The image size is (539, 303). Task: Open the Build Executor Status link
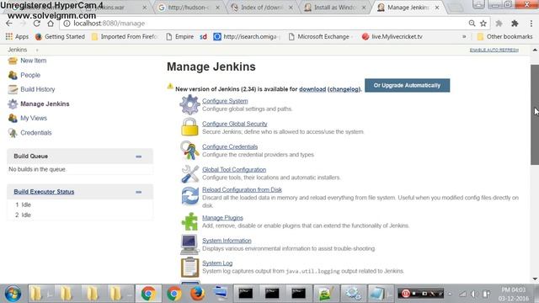[44, 192]
